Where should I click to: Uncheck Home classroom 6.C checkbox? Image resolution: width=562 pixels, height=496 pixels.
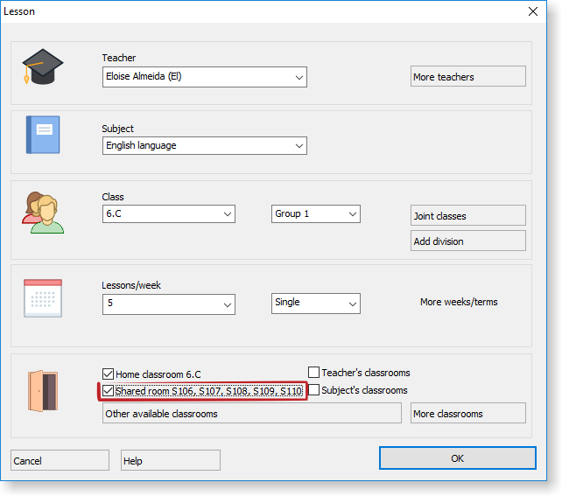pyautogui.click(x=109, y=374)
